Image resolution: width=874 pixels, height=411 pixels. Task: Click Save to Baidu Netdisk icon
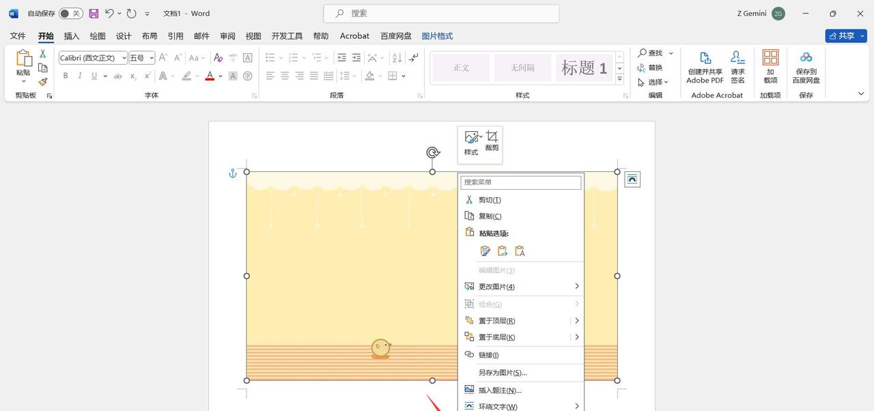tap(806, 67)
